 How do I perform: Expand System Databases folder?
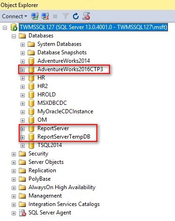tap(22, 44)
